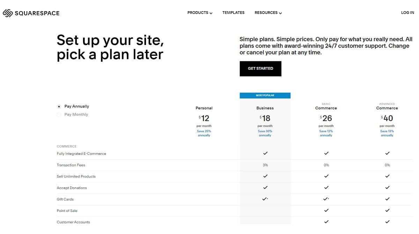The height and width of the screenshot is (234, 419).
Task: Click the 3% transaction fee cell under Business
Action: point(265,165)
